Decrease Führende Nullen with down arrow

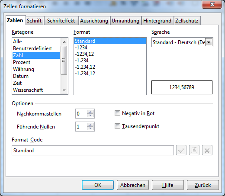(x=90, y=129)
